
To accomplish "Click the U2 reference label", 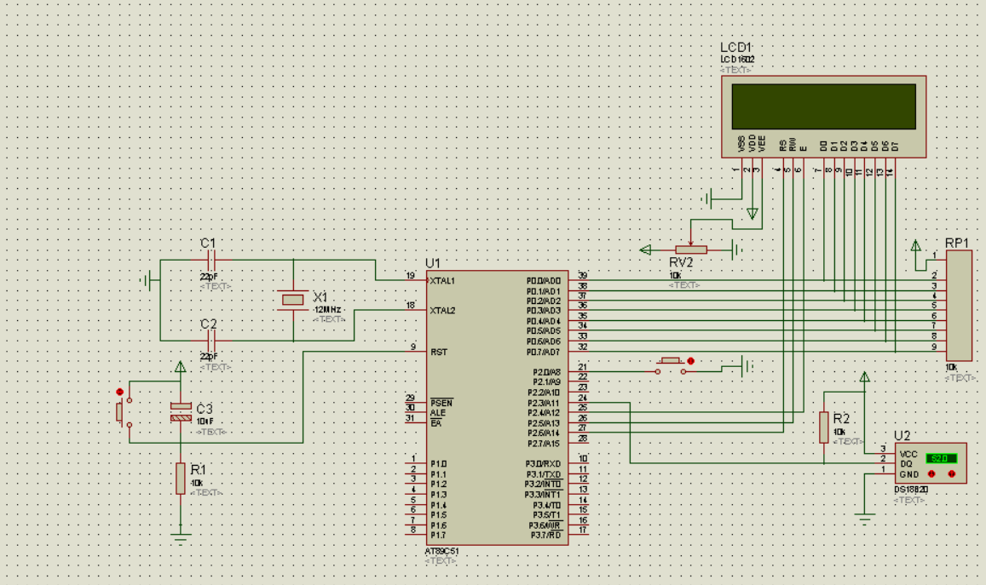I will 902,435.
